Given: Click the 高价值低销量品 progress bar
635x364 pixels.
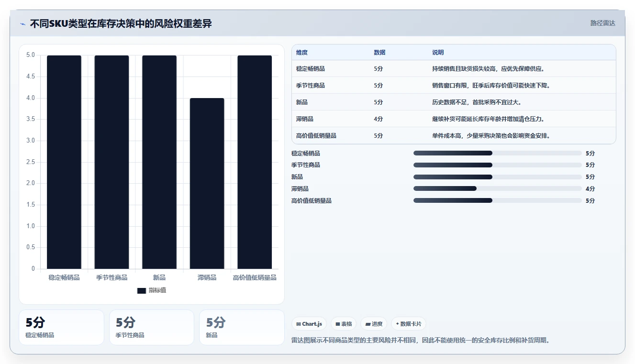Looking at the screenshot, I should 498,200.
